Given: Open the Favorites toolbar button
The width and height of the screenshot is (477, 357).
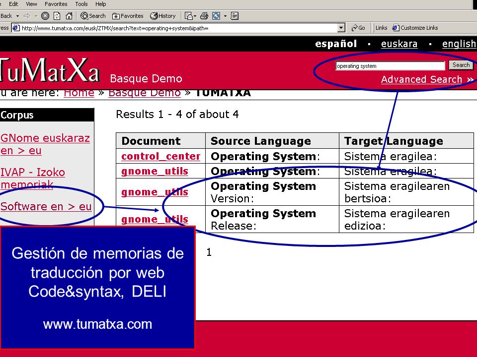Looking at the screenshot, I should [x=128, y=16].
